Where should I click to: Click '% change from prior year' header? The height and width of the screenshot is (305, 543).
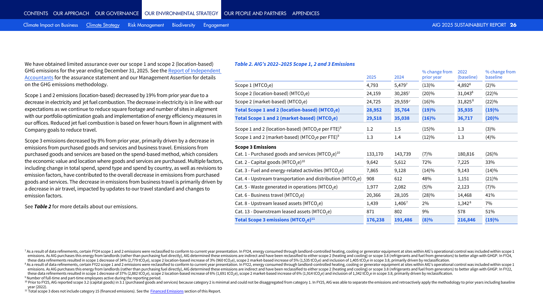coord(437,74)
